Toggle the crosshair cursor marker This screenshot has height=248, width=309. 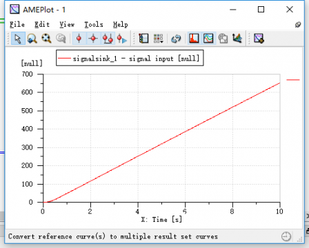pyautogui.click(x=93, y=39)
